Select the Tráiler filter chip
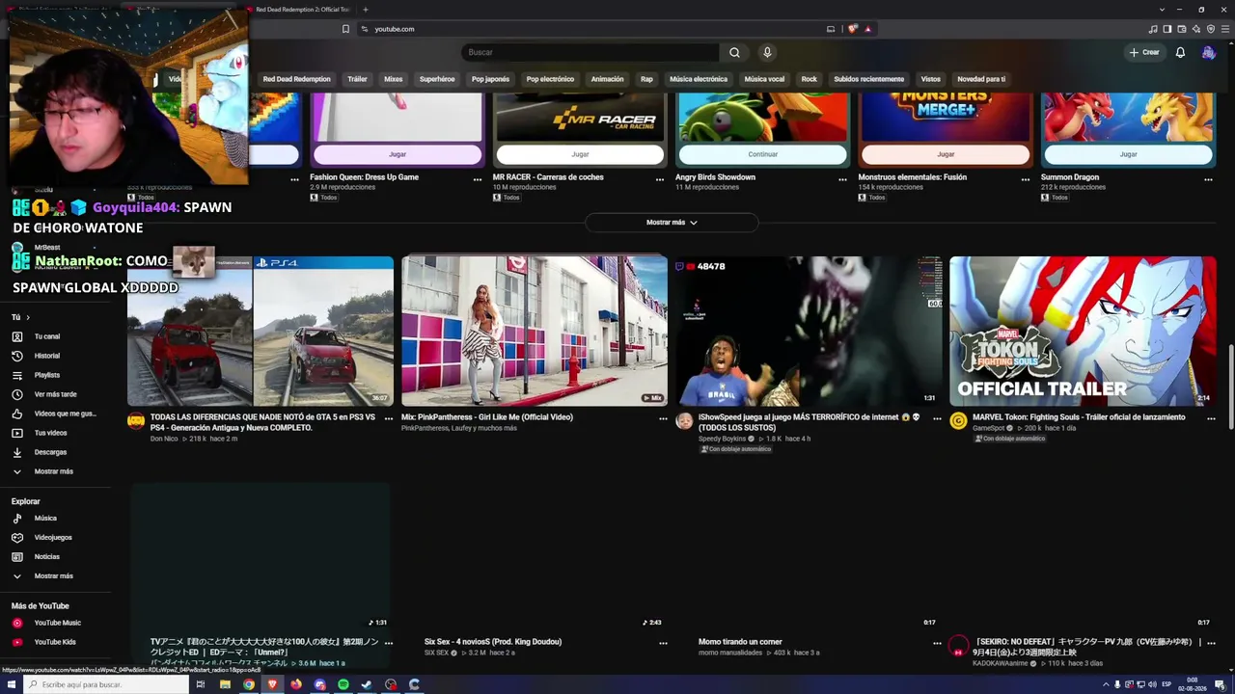1235x694 pixels. coord(357,79)
